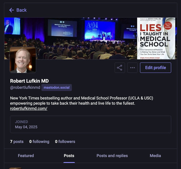Screen dimensions: 181x169
Task: Click the bio text about bestselling author
Action: (x=81, y=101)
